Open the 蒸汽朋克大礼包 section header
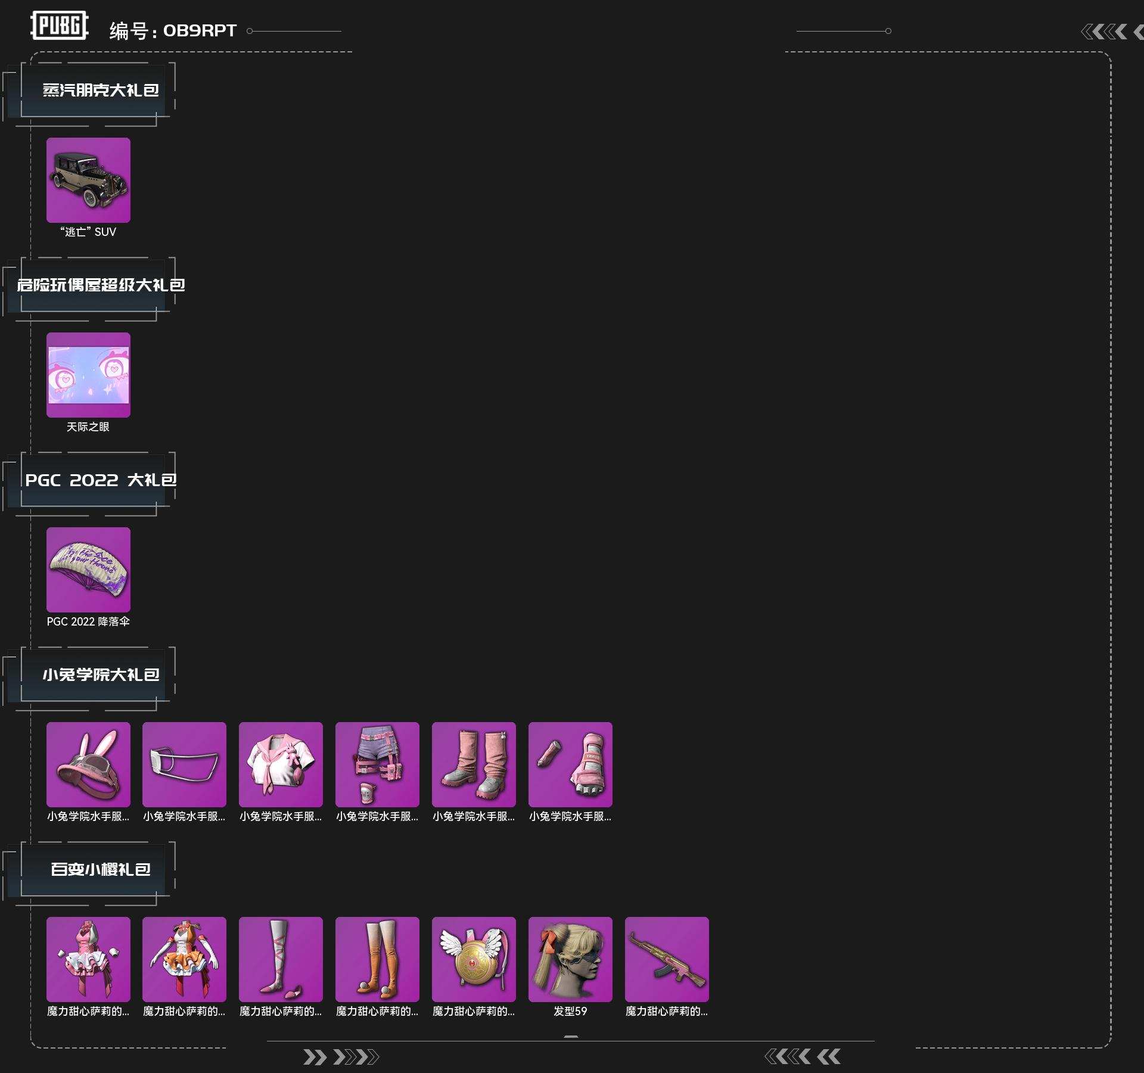The height and width of the screenshot is (1073, 1144). click(100, 90)
